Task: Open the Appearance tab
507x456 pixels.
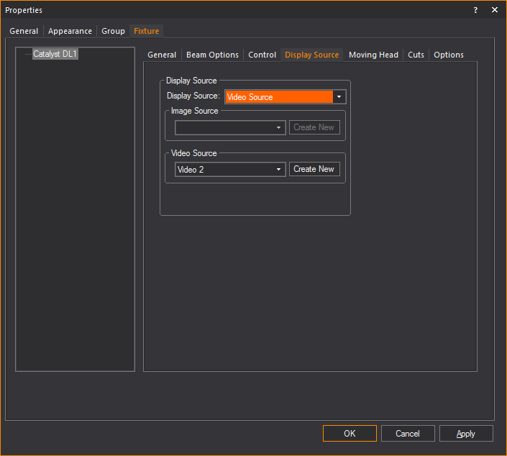Action: click(x=70, y=31)
